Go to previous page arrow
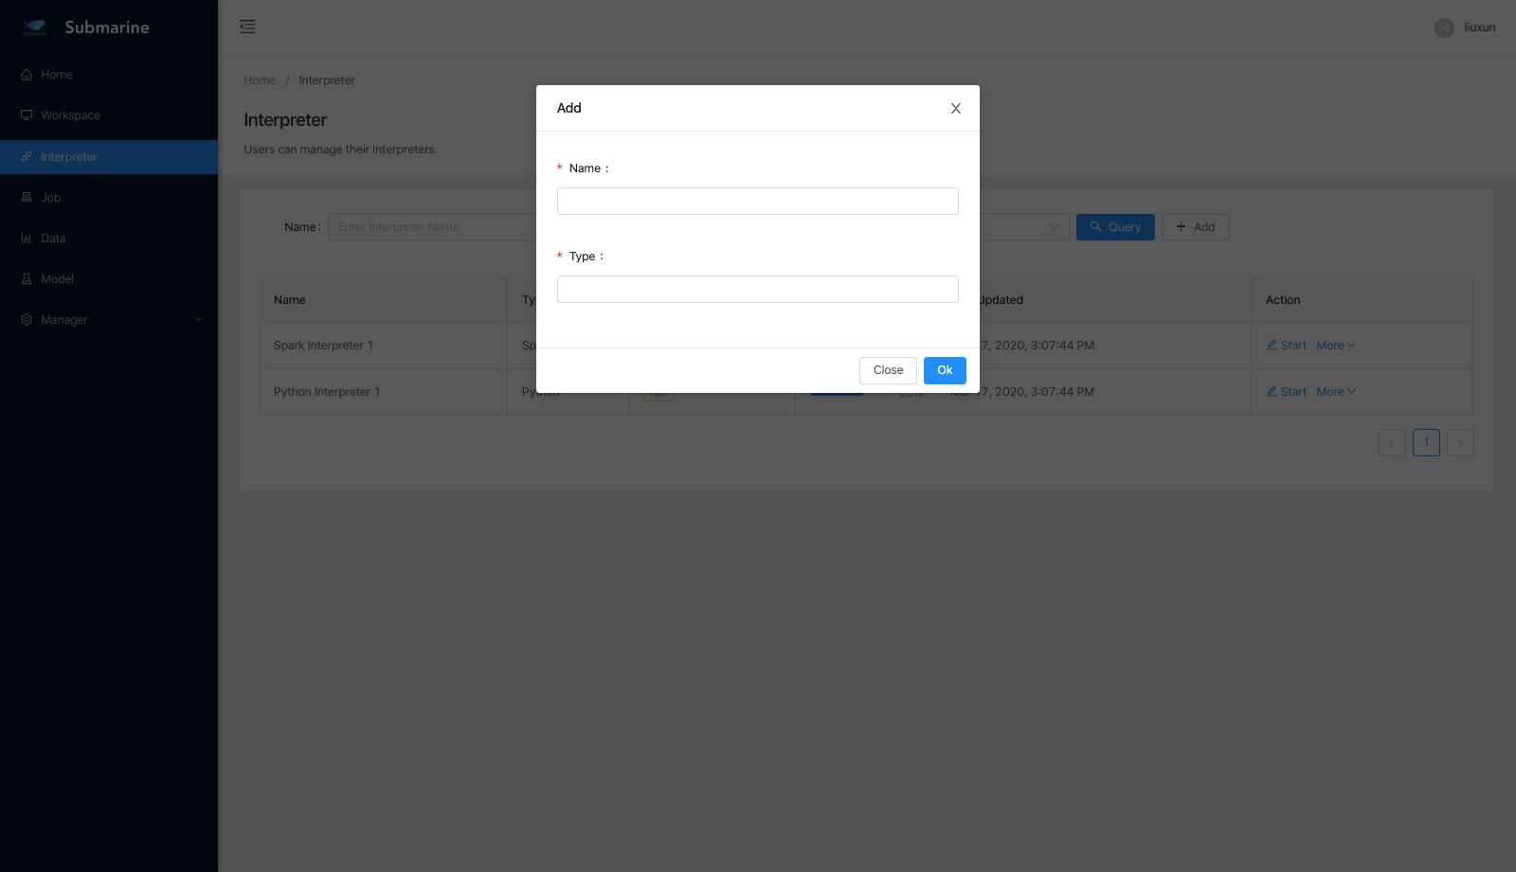This screenshot has width=1516, height=872. pyautogui.click(x=1392, y=443)
